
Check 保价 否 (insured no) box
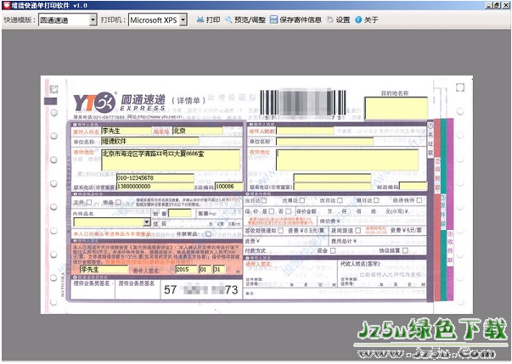(289, 211)
